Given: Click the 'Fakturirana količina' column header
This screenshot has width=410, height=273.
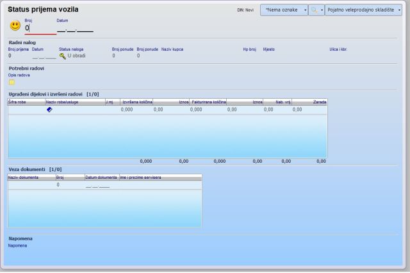Looking at the screenshot, I should pyautogui.click(x=208, y=102).
